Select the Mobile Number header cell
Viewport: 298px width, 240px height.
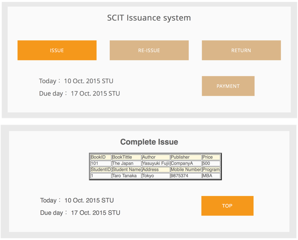pyautogui.click(x=185, y=170)
